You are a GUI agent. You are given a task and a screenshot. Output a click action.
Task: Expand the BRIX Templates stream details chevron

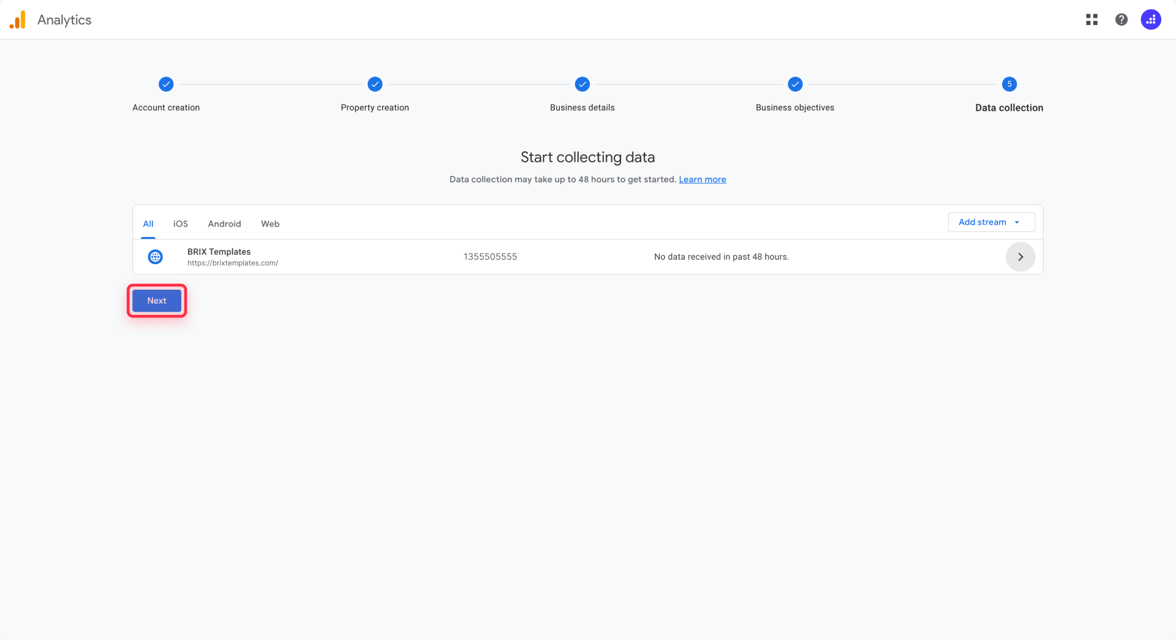click(x=1020, y=257)
